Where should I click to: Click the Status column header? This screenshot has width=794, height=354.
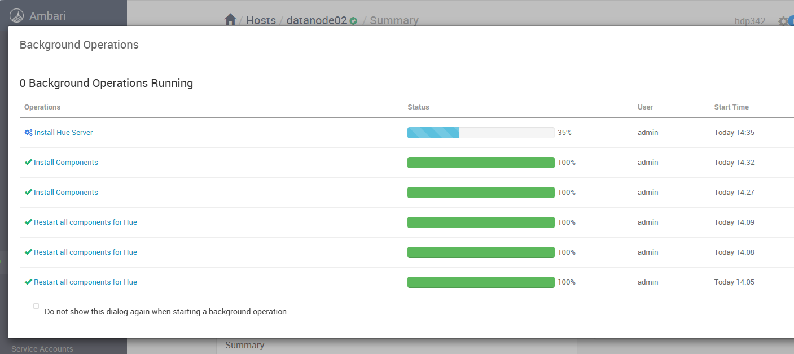pos(418,107)
